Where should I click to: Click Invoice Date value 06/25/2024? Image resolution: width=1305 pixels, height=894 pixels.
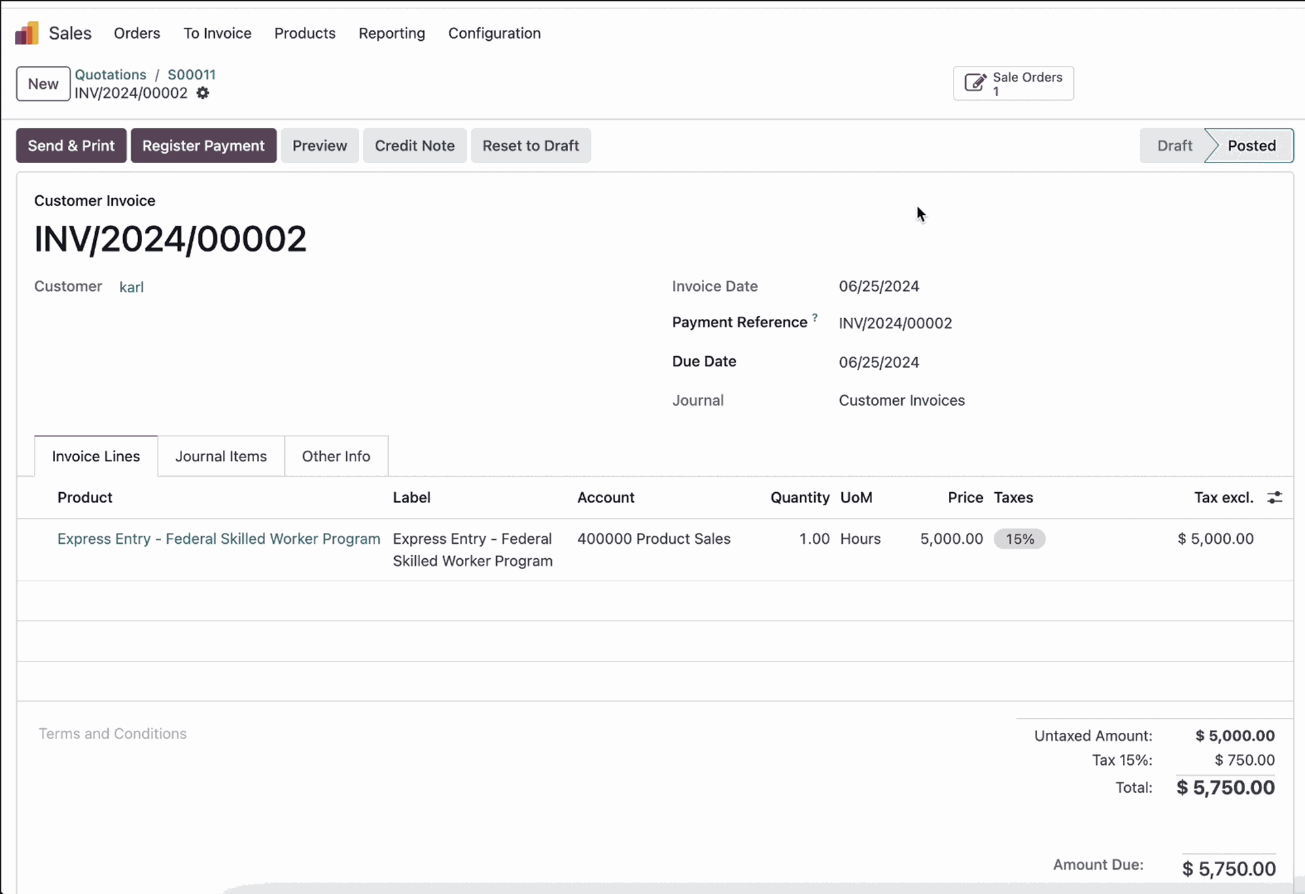tap(879, 286)
